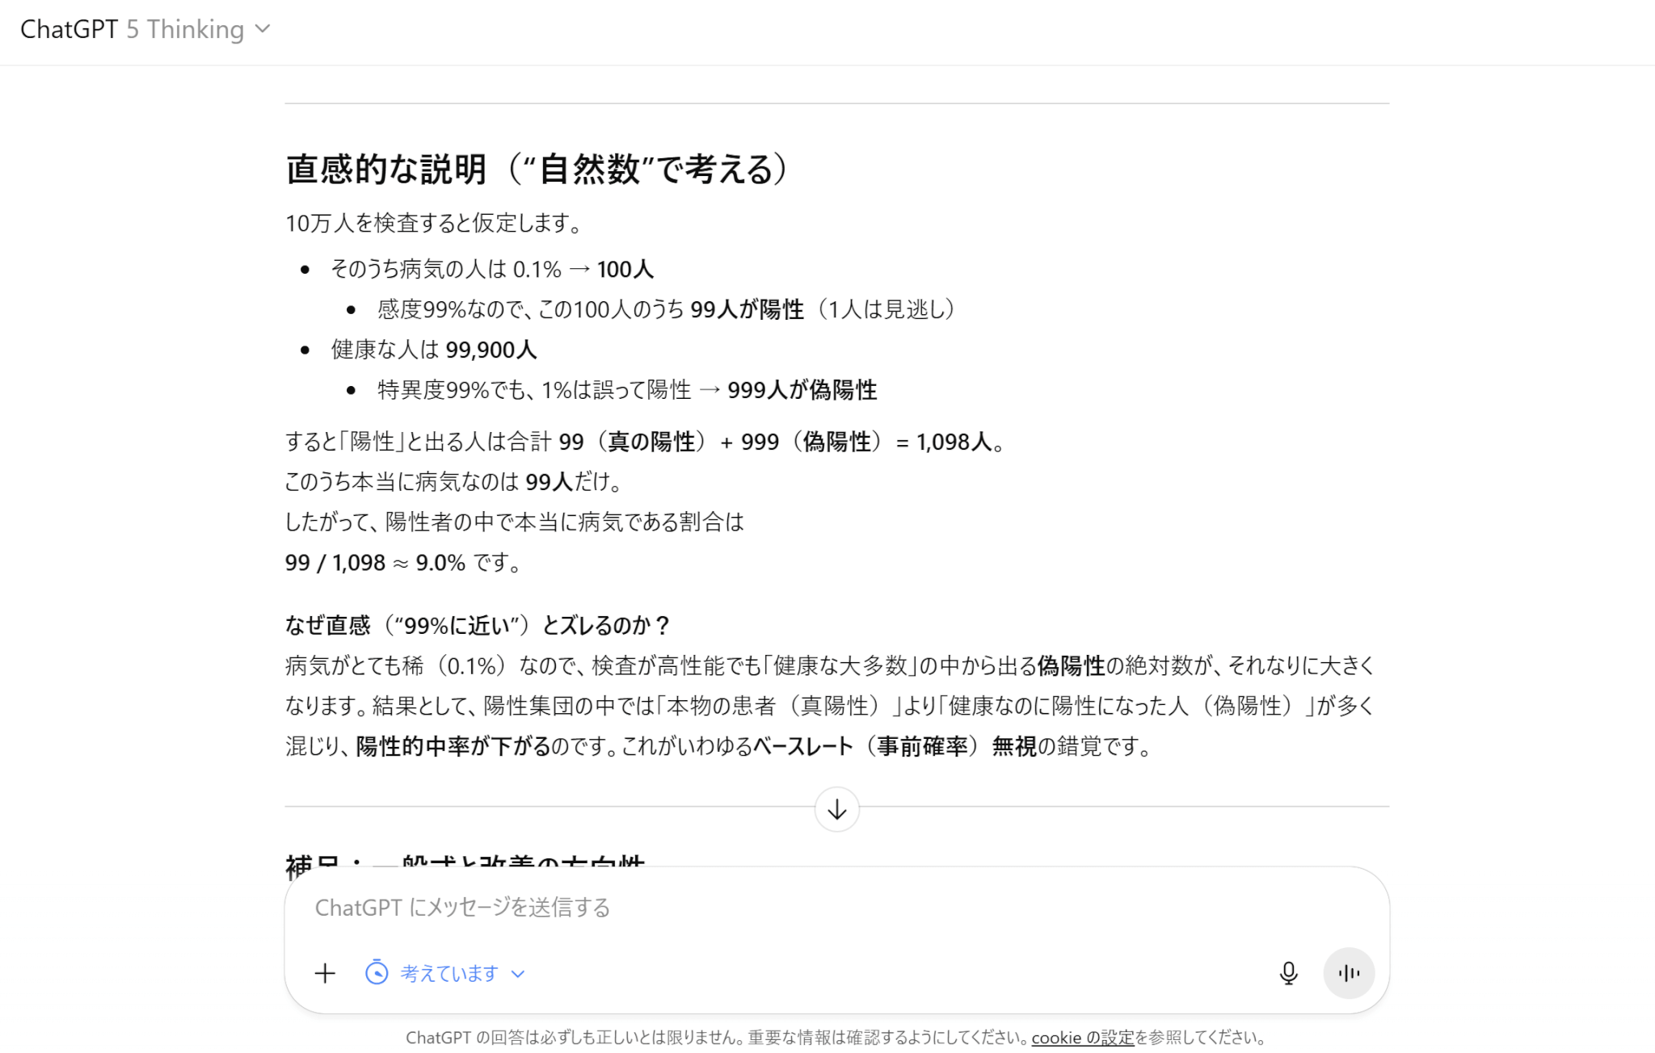Image resolution: width=1655 pixels, height=1053 pixels.
Task: Click the scroll-to-bottom arrow button
Action: click(836, 809)
